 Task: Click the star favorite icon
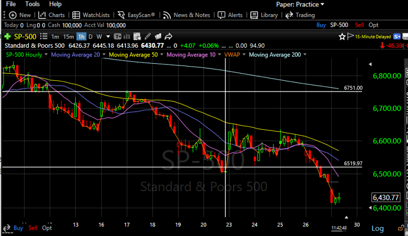click(342, 37)
